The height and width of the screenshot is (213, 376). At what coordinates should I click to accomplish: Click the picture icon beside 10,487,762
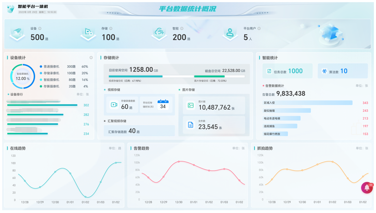tap(191, 105)
